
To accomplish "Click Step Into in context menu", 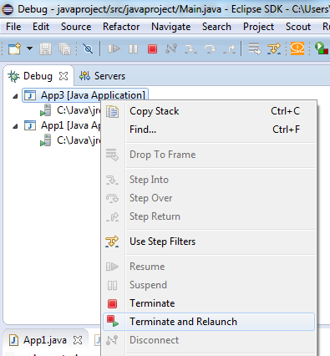I will [x=209, y=180].
